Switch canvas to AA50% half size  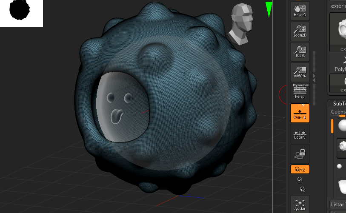click(x=300, y=72)
